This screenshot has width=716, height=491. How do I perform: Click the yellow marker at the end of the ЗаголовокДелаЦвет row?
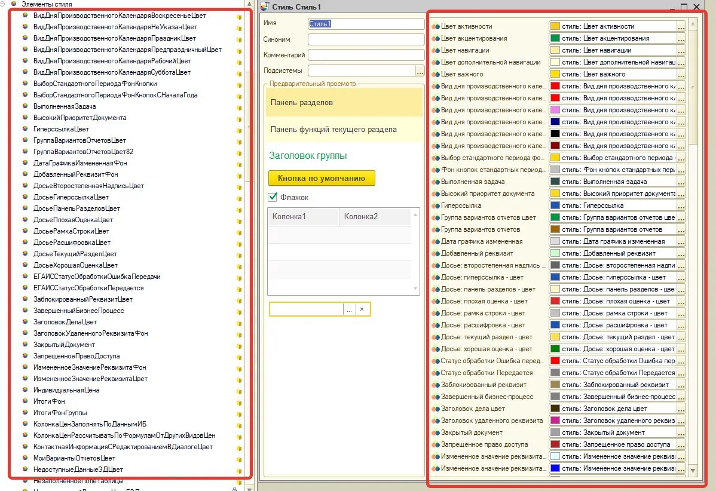pos(239,324)
